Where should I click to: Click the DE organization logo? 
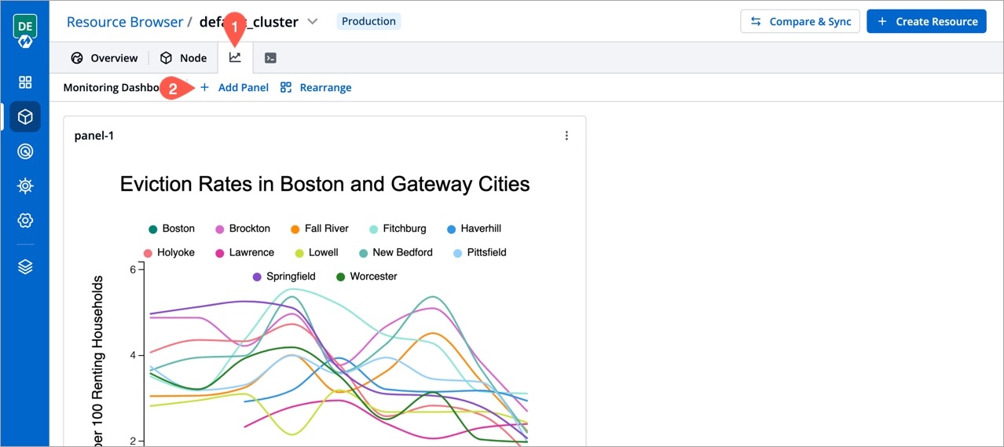(25, 30)
